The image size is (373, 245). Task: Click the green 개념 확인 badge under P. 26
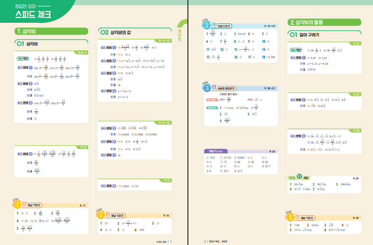click(x=297, y=49)
